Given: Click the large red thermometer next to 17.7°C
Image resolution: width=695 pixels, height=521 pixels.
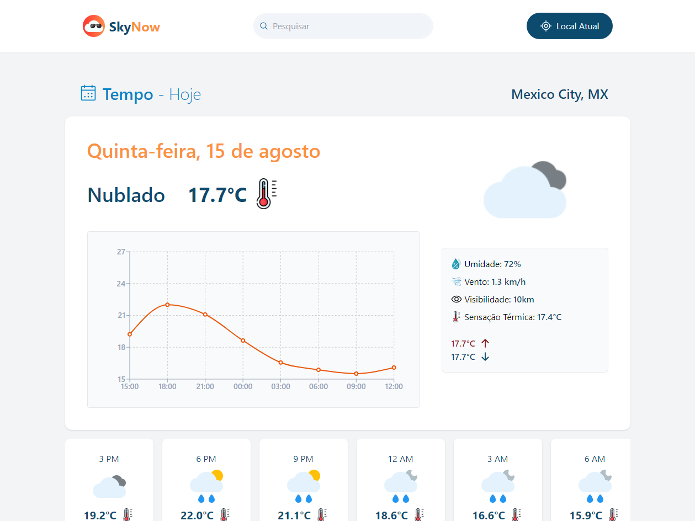Looking at the screenshot, I should (266, 194).
